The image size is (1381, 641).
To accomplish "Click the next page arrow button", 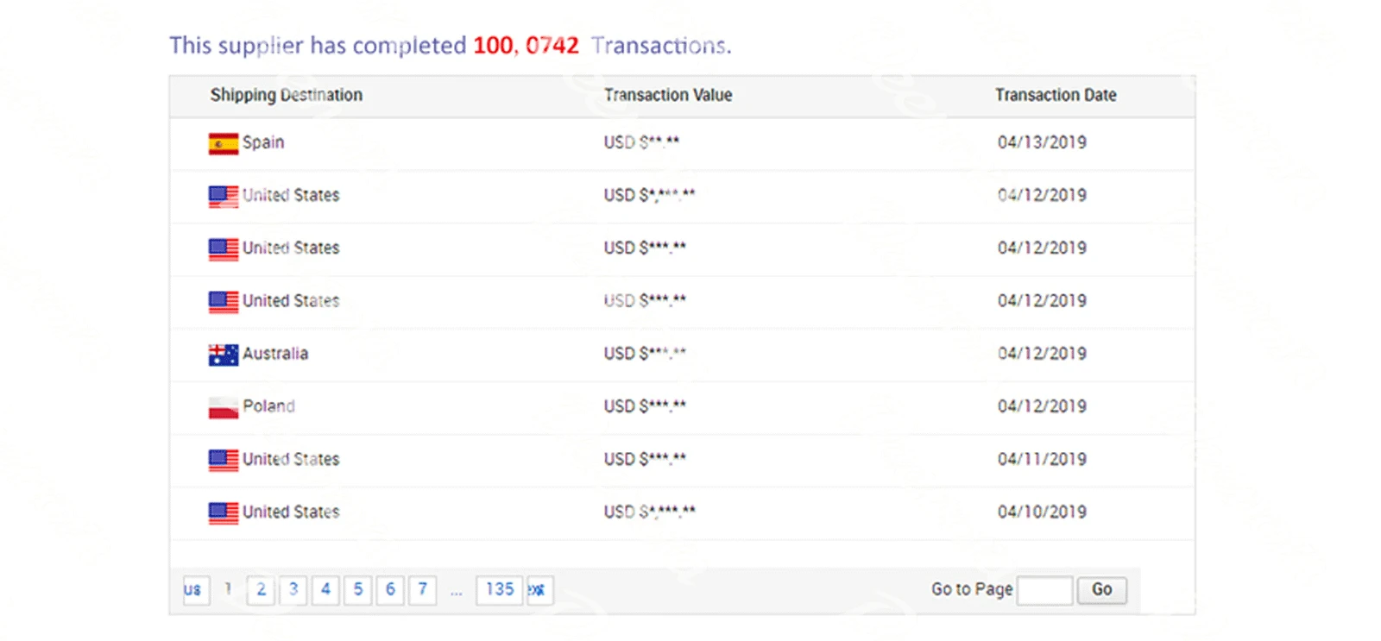I will (x=539, y=590).
